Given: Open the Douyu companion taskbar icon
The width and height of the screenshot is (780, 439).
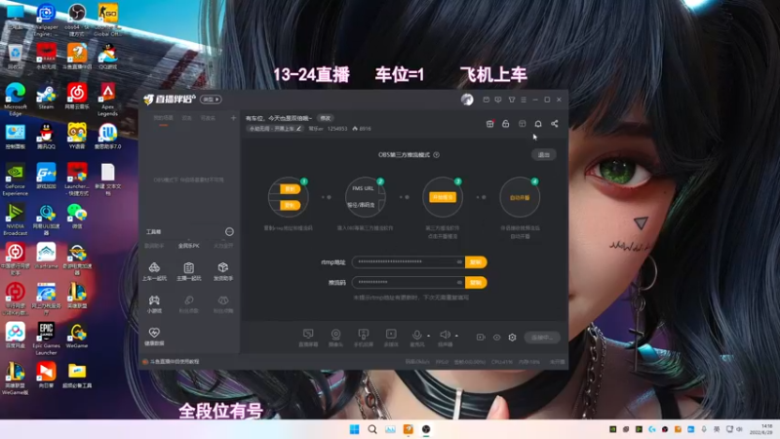Looking at the screenshot, I should click(x=408, y=429).
